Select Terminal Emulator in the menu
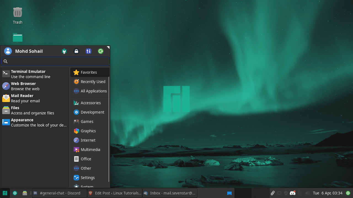Screen dimensions: 353x198 click(x=28, y=74)
